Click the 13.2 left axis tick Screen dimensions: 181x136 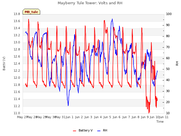pos(17,35)
